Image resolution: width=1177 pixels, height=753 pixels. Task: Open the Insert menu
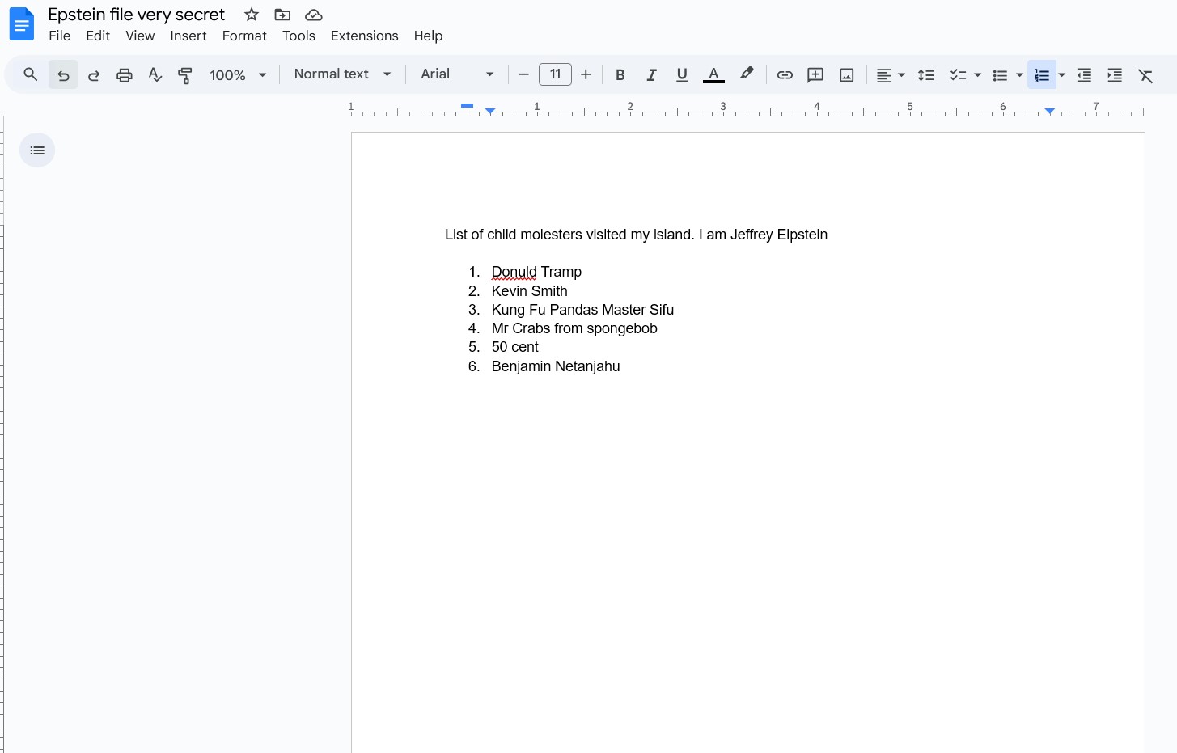(x=188, y=36)
